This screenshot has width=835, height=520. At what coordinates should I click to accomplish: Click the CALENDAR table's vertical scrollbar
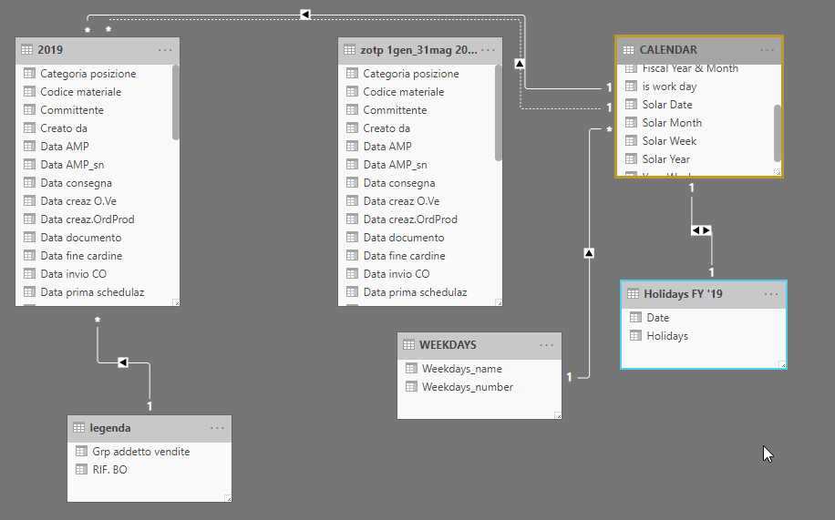click(x=778, y=133)
